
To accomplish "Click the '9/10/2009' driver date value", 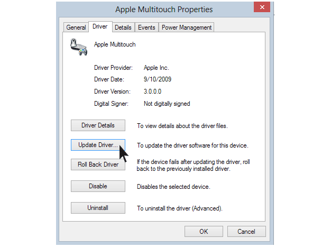I will tap(158, 79).
